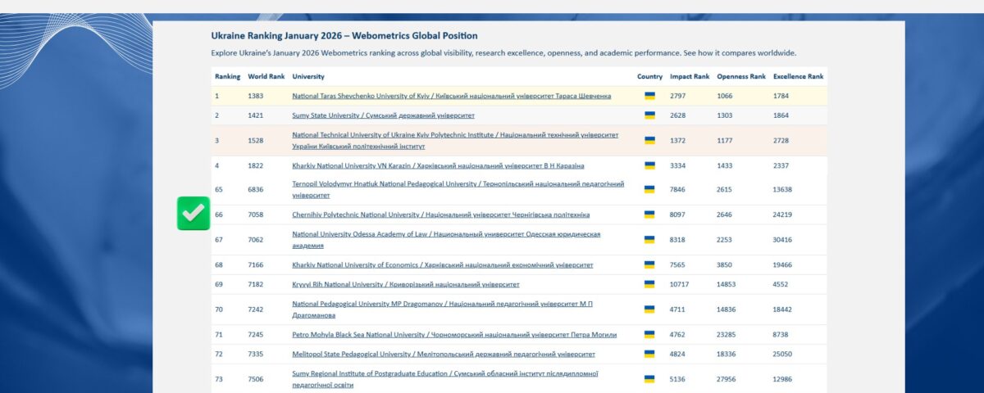The width and height of the screenshot is (984, 393).
Task: Click the World Rank column header
Action: click(266, 76)
